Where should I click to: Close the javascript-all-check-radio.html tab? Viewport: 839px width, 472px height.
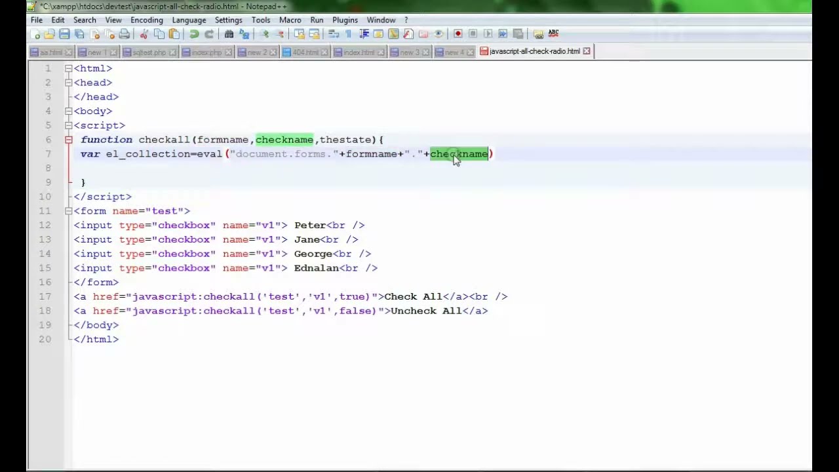(x=587, y=51)
